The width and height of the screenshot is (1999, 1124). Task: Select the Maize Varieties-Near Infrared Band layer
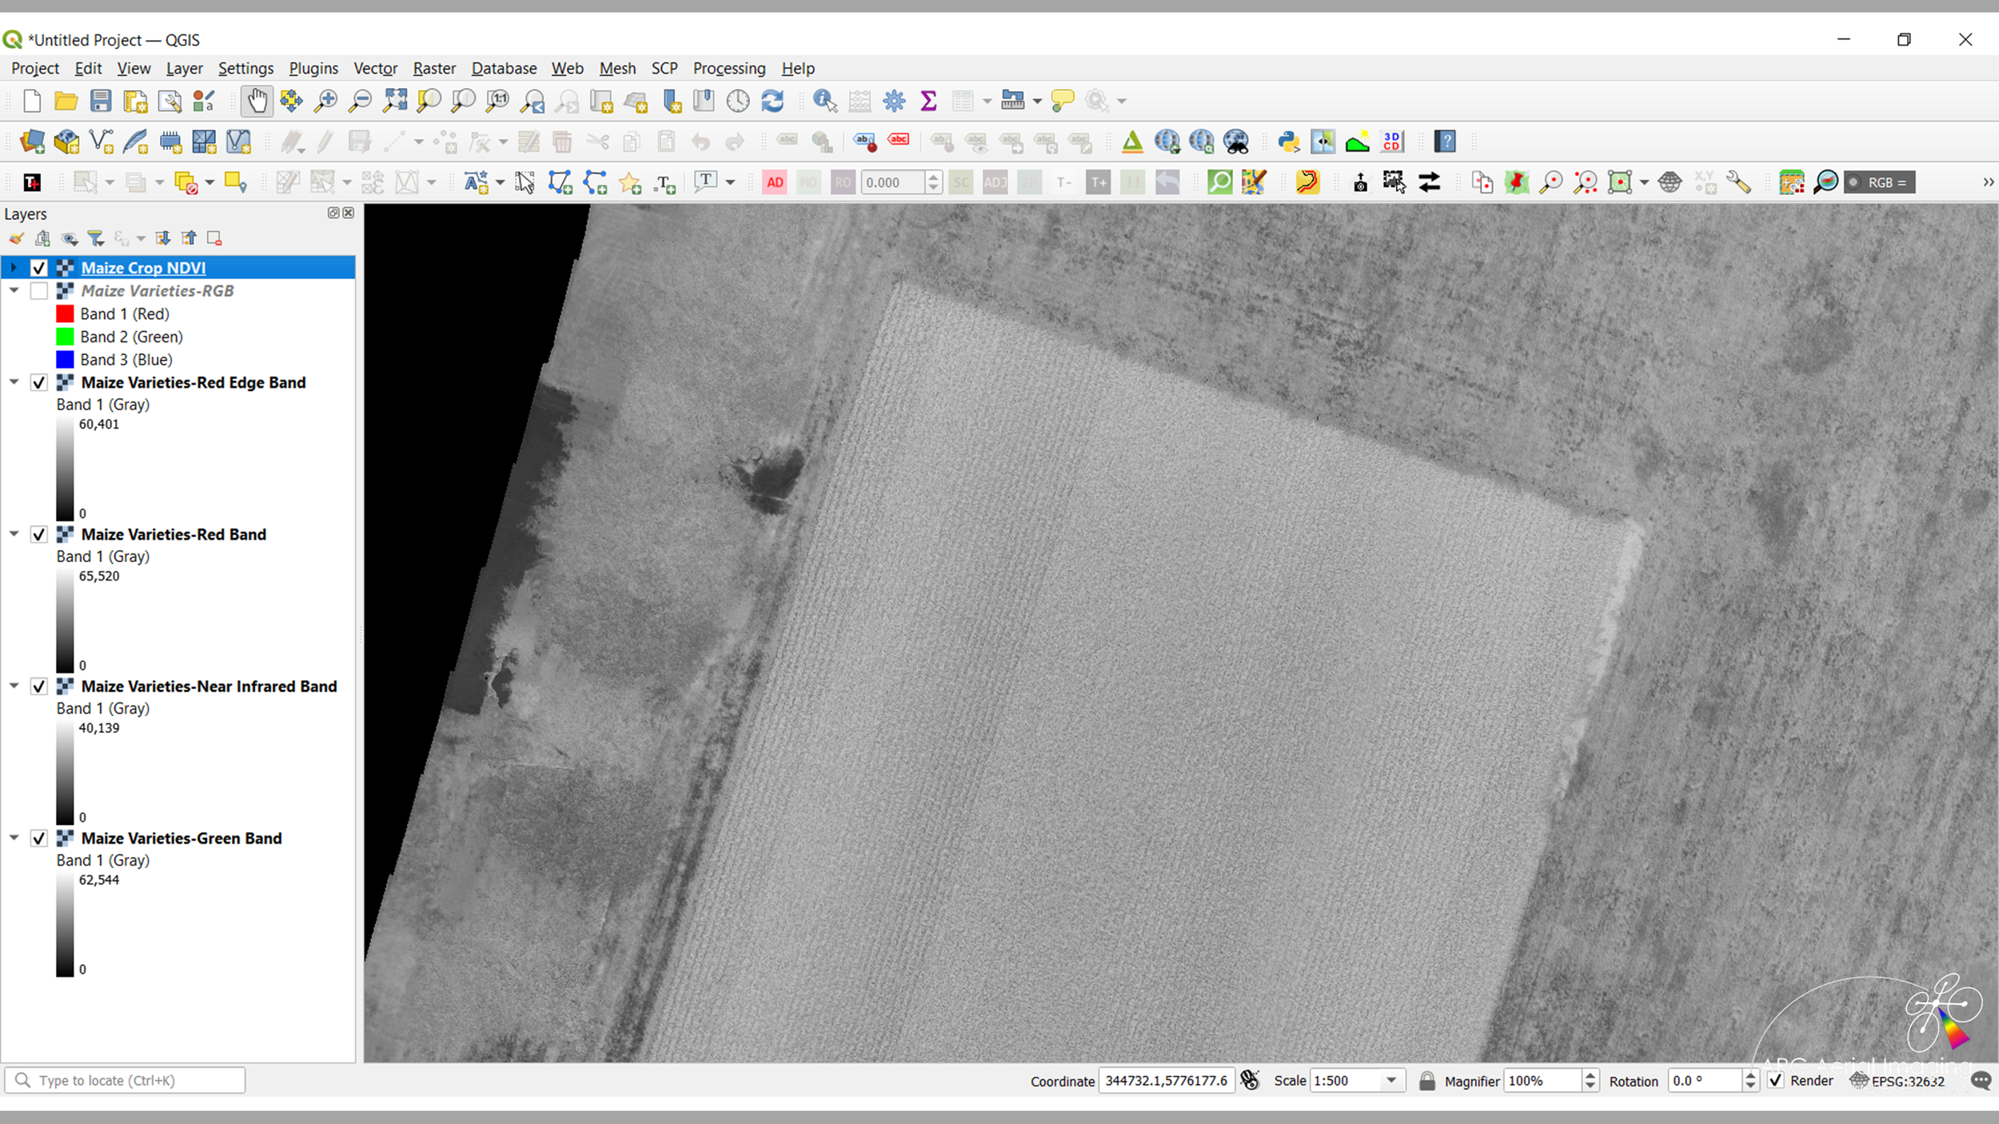point(209,686)
